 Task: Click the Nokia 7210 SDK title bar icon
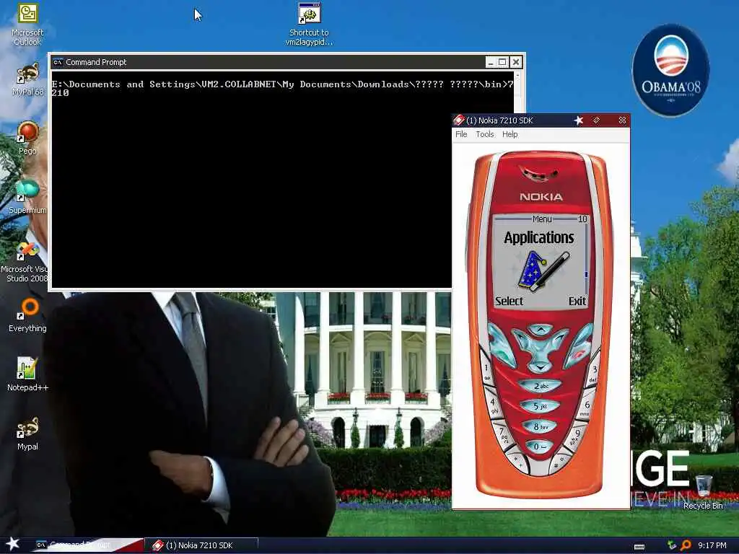click(458, 120)
